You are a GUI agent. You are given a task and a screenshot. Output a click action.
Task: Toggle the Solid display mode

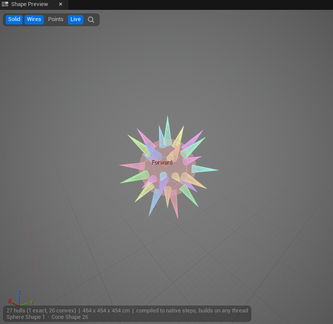[x=14, y=19]
